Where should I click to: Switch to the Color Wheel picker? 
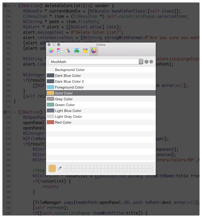(x=51, y=51)
